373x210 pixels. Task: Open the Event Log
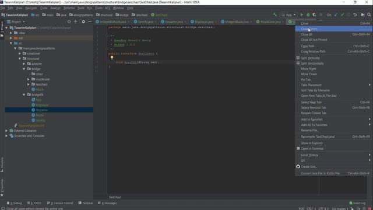pyautogui.click(x=357, y=203)
